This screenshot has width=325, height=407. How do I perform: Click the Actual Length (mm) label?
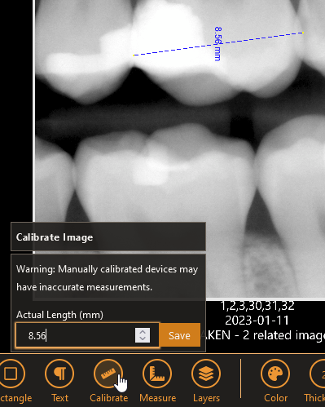59,315
